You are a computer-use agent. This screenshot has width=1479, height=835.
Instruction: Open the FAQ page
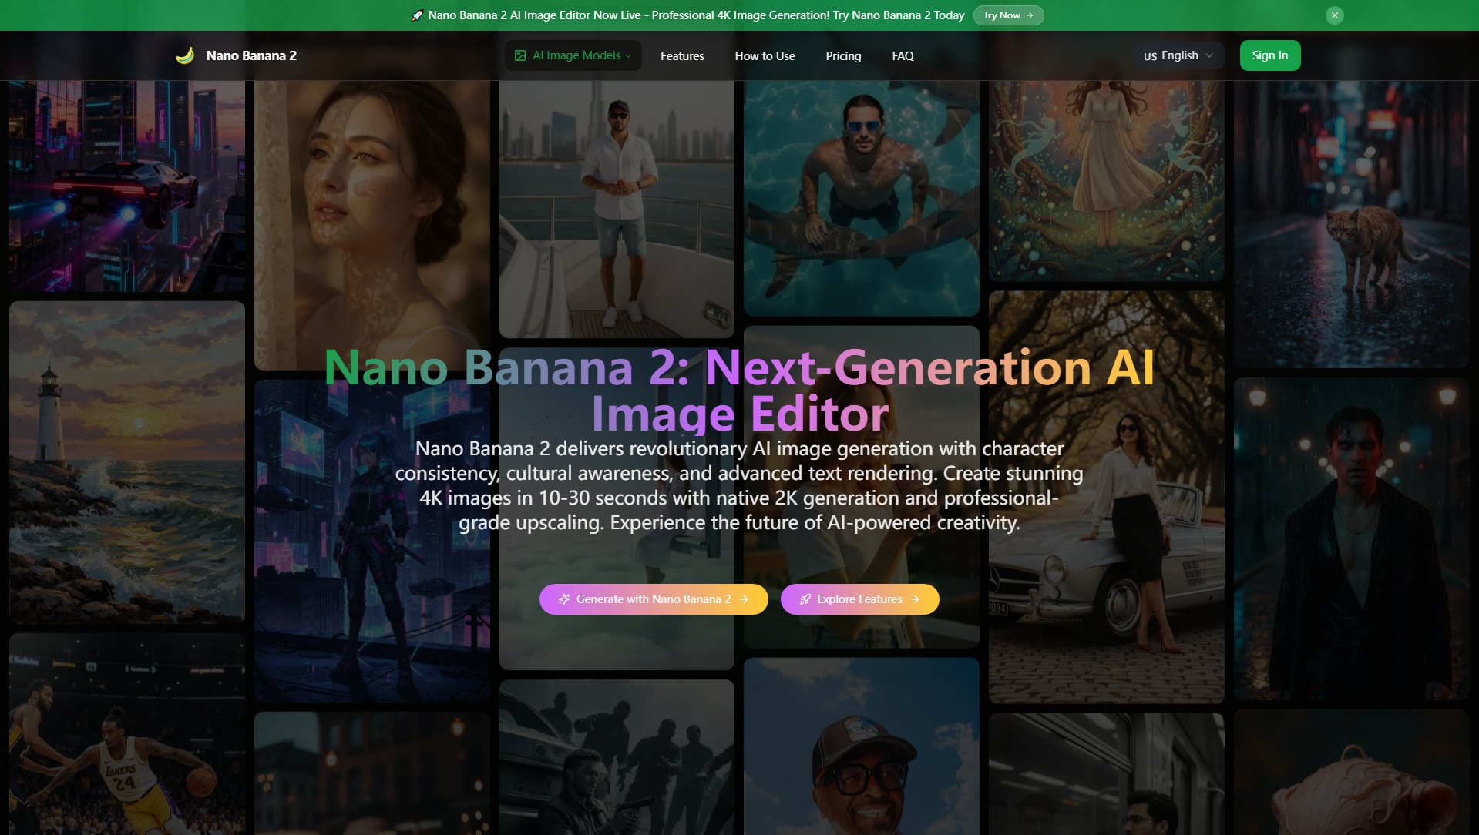902,55
